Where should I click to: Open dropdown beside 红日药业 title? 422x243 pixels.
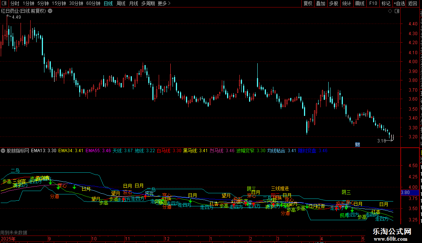tap(50, 11)
